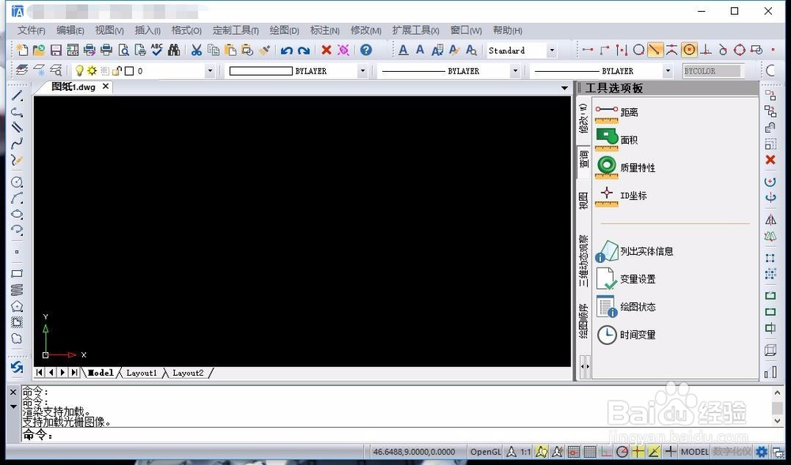Open the 文件(F) menu

click(32, 30)
